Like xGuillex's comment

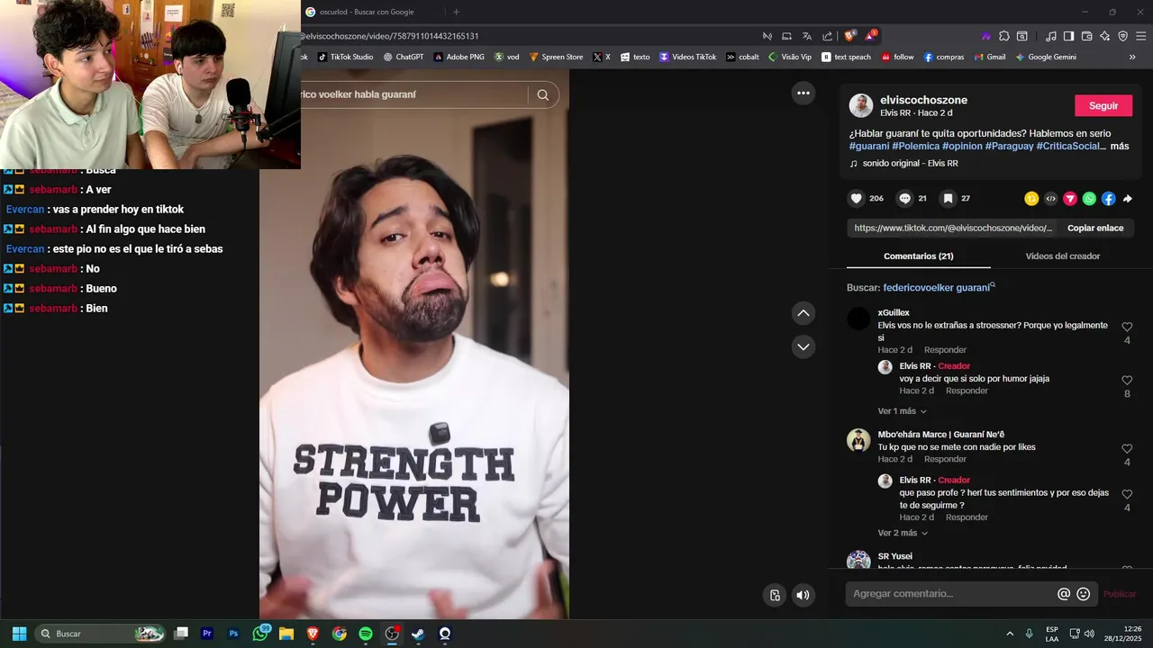click(1127, 328)
